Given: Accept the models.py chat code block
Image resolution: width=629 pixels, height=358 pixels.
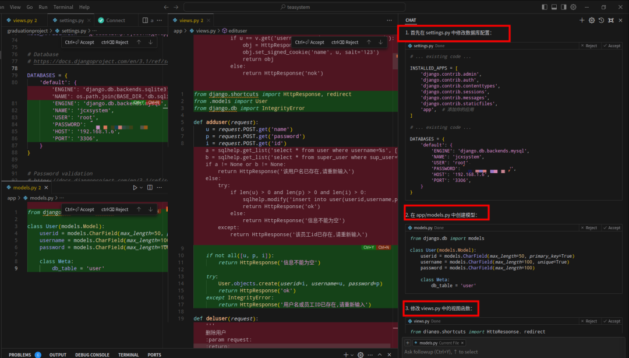Looking at the screenshot, I should (612, 228).
